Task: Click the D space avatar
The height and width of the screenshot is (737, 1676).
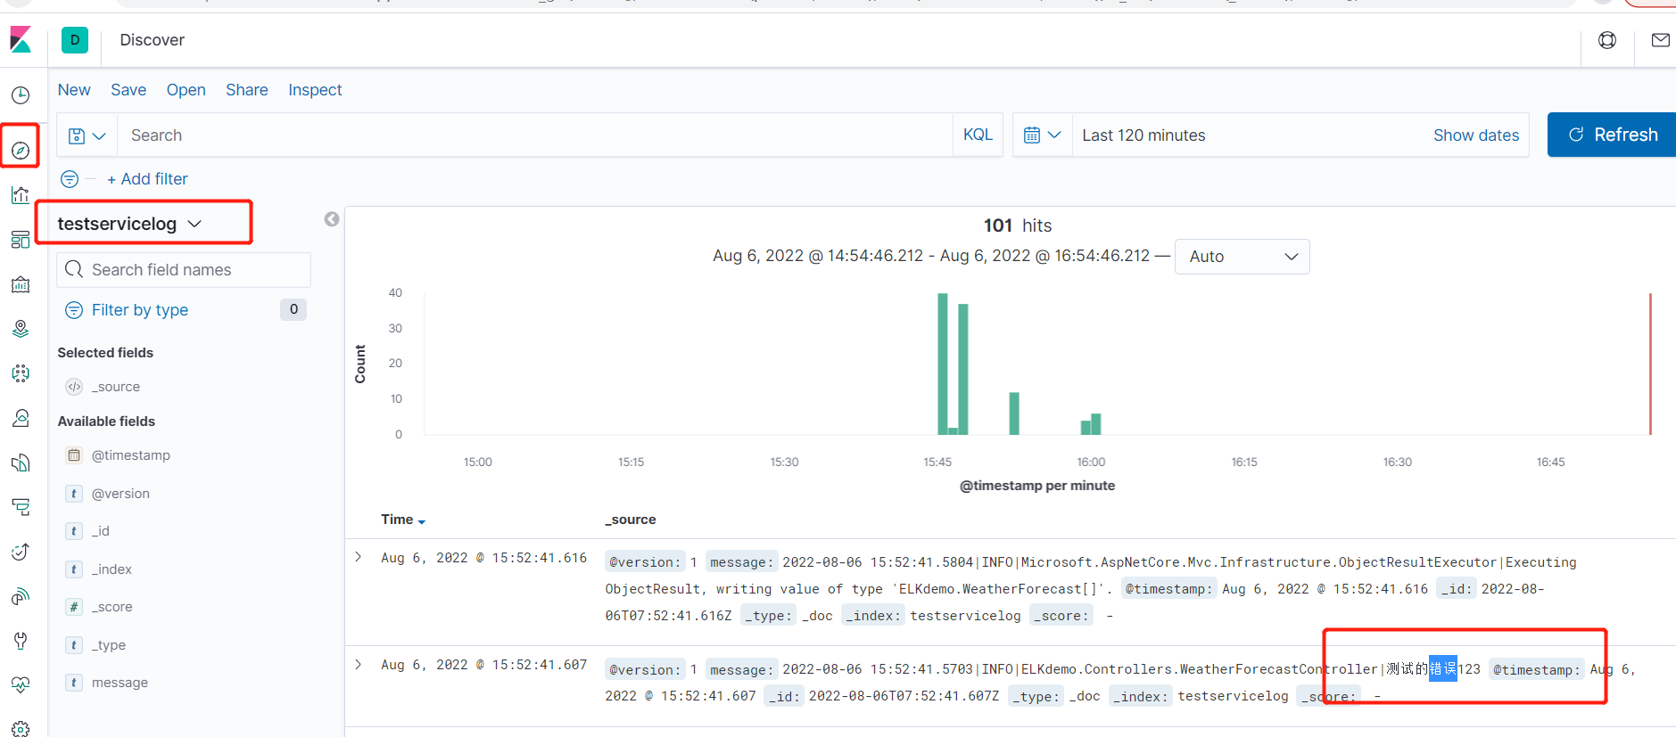Action: point(75,40)
